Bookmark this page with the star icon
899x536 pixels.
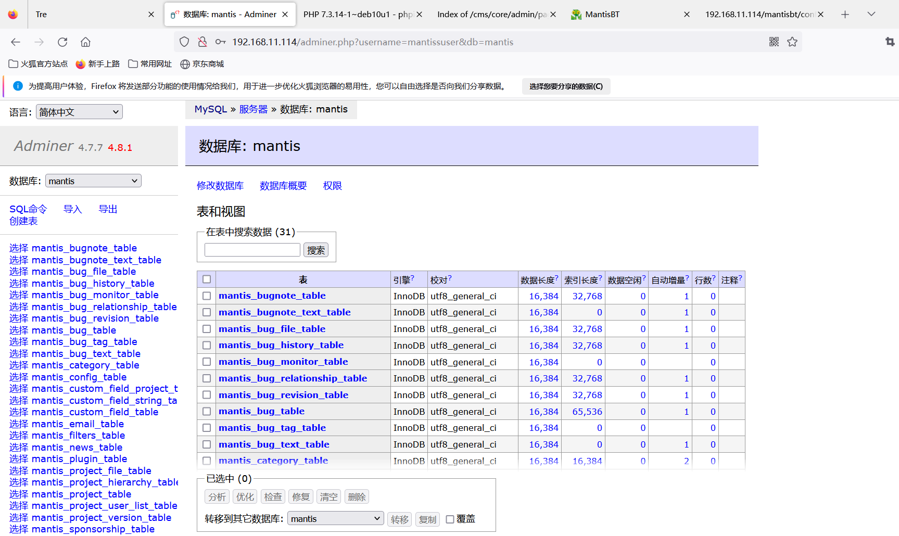click(792, 42)
